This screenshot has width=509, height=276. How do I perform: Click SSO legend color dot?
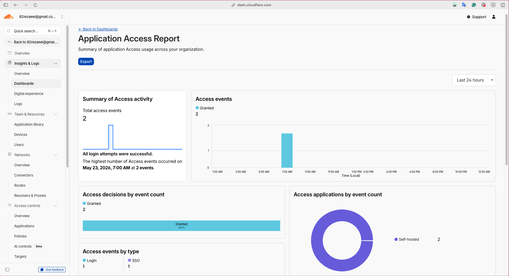pyautogui.click(x=130, y=260)
